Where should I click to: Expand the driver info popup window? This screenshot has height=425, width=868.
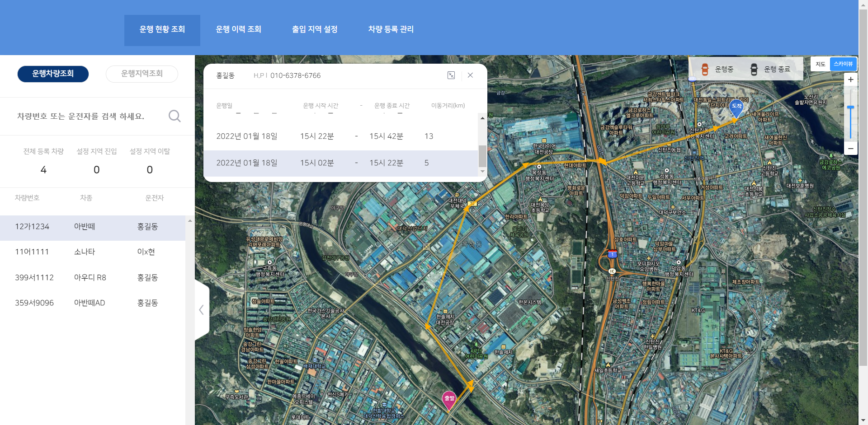coord(451,75)
